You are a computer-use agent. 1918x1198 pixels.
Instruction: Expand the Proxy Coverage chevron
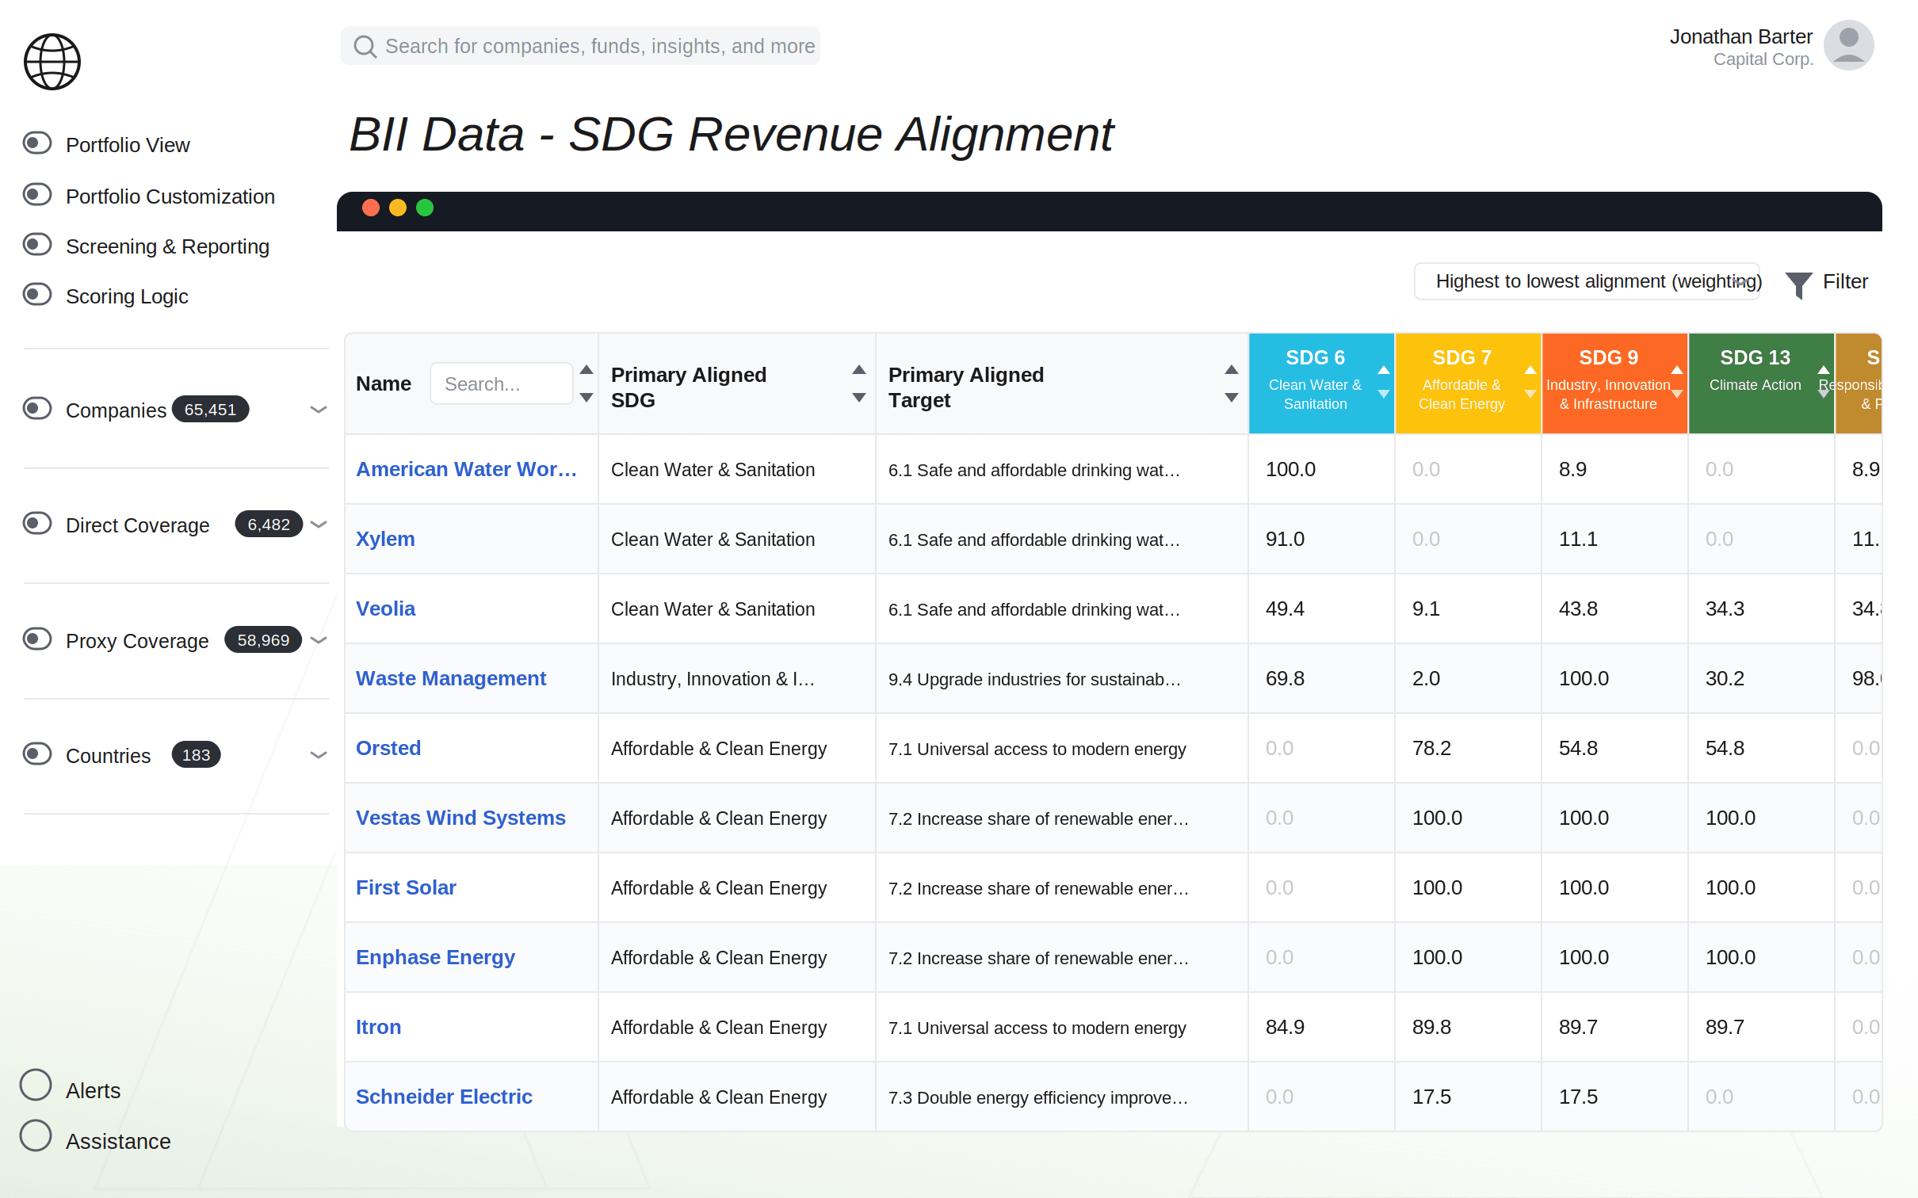319,640
